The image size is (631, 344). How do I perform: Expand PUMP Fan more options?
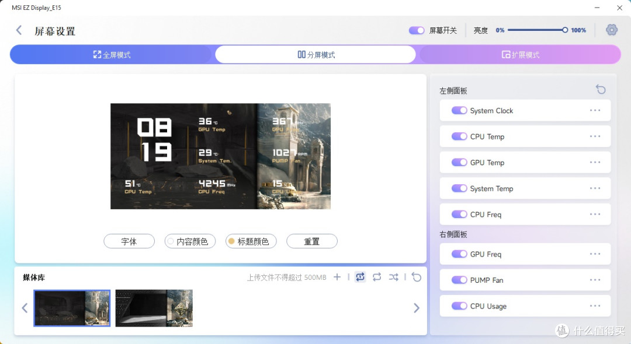click(595, 280)
